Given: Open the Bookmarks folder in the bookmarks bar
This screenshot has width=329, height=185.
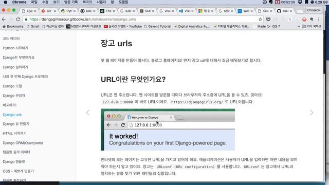Looking at the screenshot, I should (13, 26).
